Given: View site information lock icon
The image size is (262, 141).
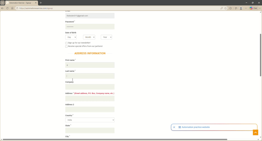Looking at the screenshot, I should (x=17, y=8).
